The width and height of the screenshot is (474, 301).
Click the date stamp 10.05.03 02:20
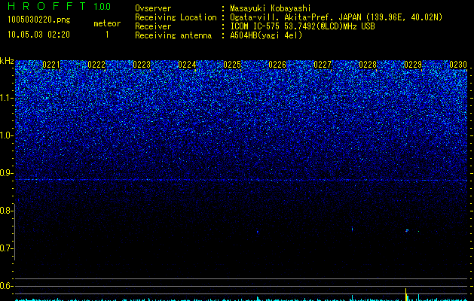pyautogui.click(x=38, y=35)
